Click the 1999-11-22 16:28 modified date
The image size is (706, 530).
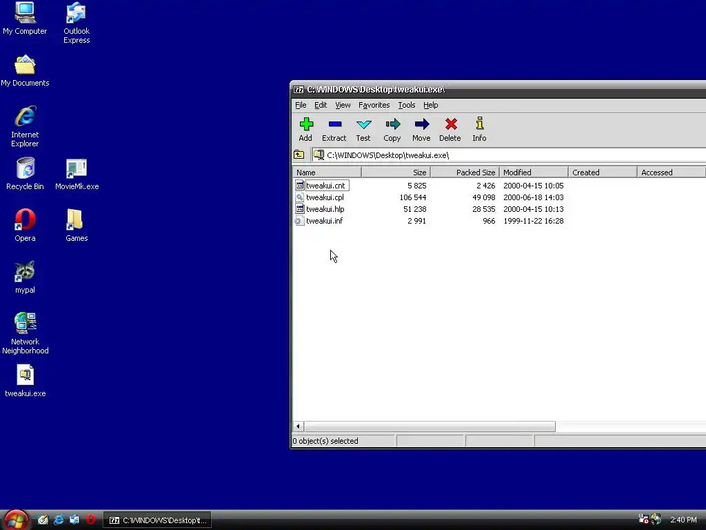point(534,221)
